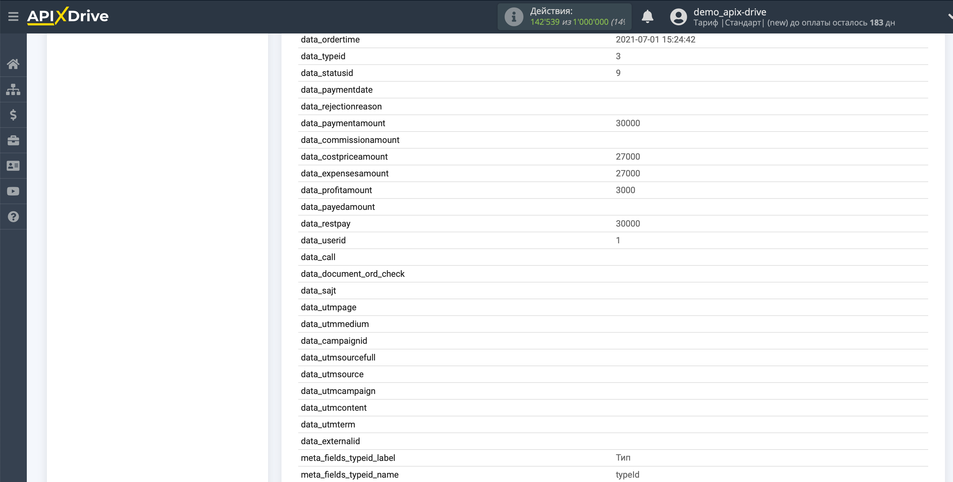The height and width of the screenshot is (482, 953).
Task: Open the home dashboard icon
Action: click(13, 64)
